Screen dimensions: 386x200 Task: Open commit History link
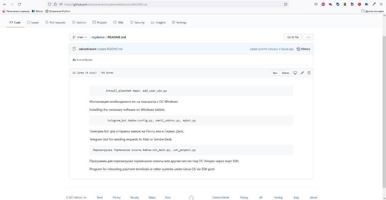click(x=303, y=49)
